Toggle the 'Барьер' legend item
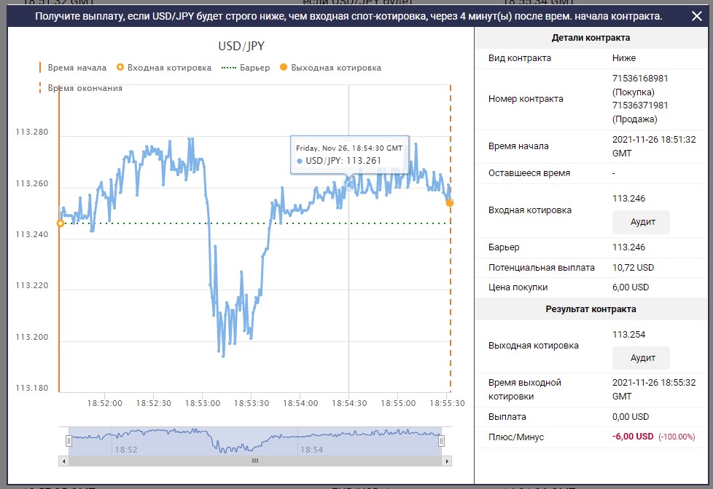This screenshot has height=489, width=713. coord(246,68)
